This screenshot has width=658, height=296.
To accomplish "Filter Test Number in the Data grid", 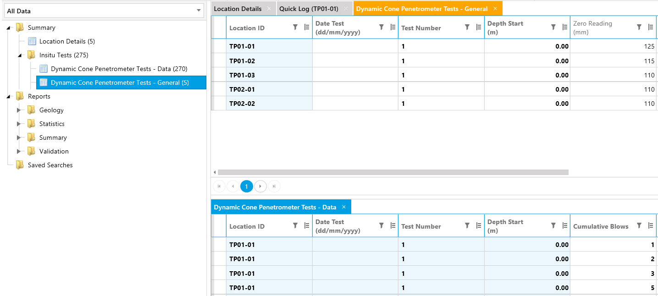I will pyautogui.click(x=467, y=225).
